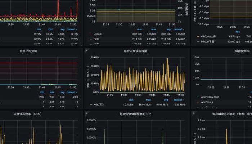252x144 pixels.
Task: Click 3.15% current value in CPU legend
Action: (75, 34)
